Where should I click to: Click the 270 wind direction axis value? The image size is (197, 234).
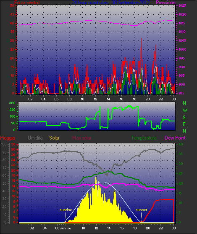point(12,110)
